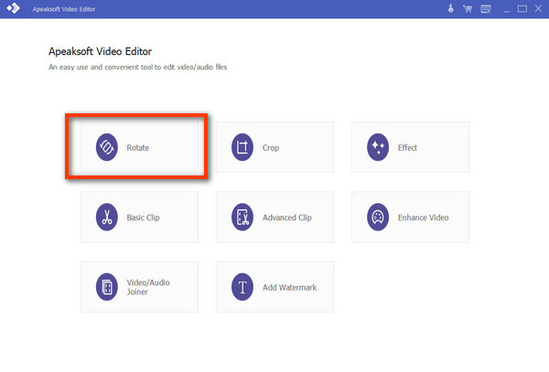Open the Crop tool label

click(271, 148)
